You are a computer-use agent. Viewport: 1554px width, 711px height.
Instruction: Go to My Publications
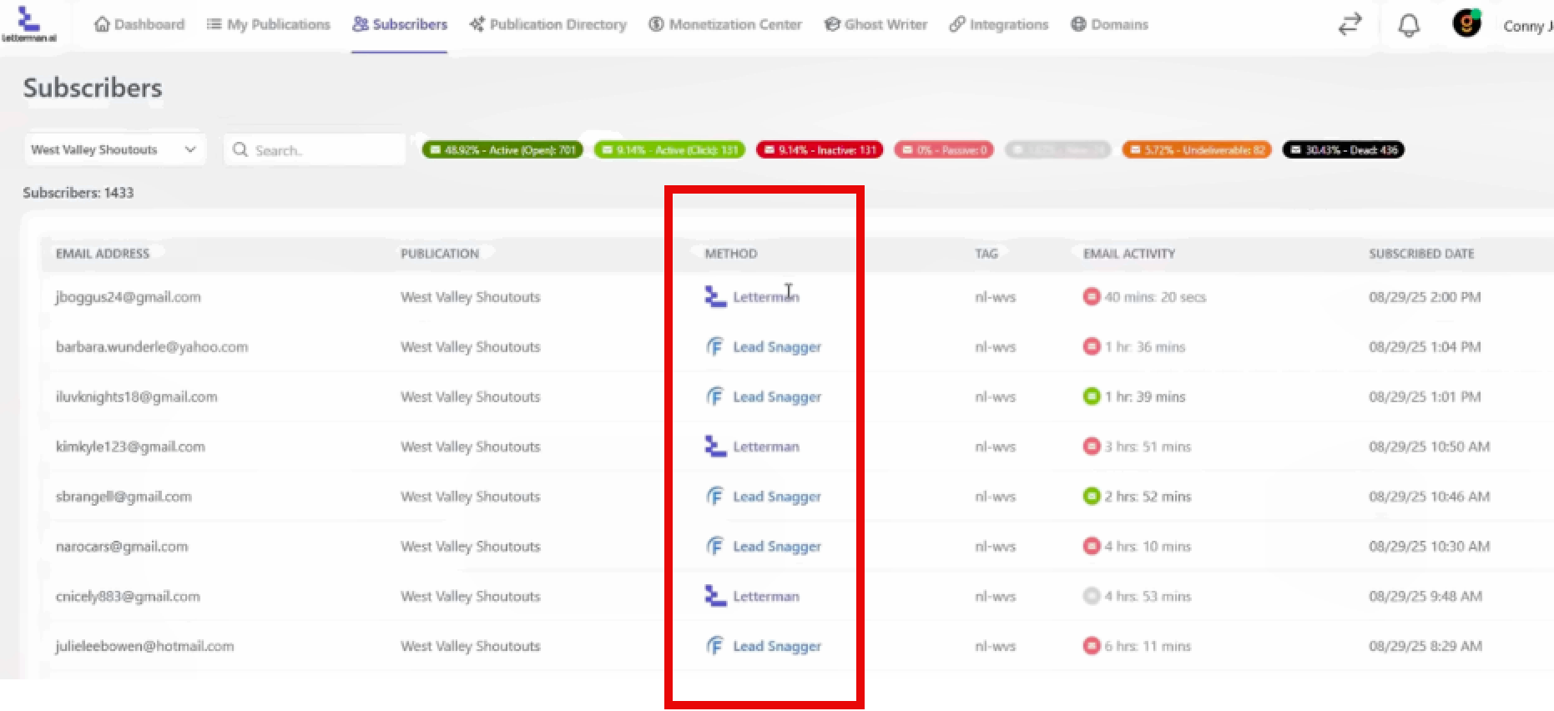point(268,24)
